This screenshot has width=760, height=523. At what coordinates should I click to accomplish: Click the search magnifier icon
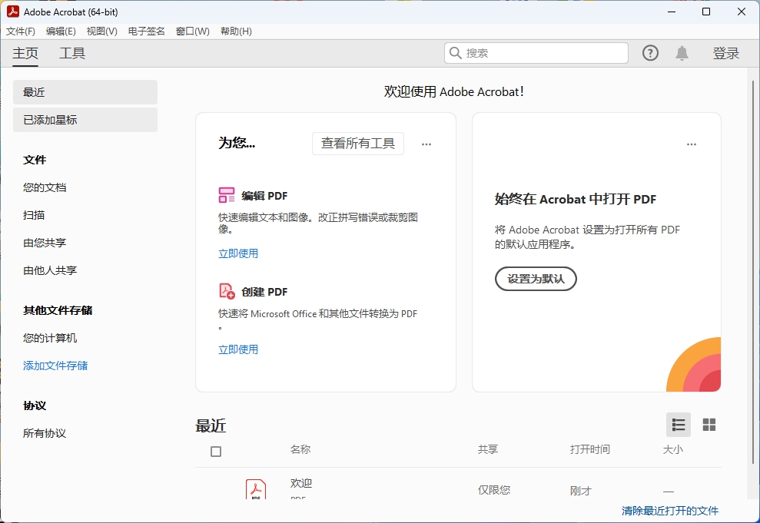click(454, 52)
